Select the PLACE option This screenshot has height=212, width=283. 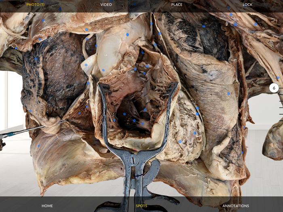click(177, 5)
